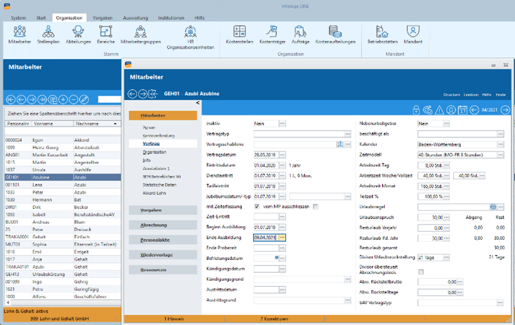The height and width of the screenshot is (325, 515).
Task: Click '1 Hinweis' in status bar
Action: click(174, 319)
